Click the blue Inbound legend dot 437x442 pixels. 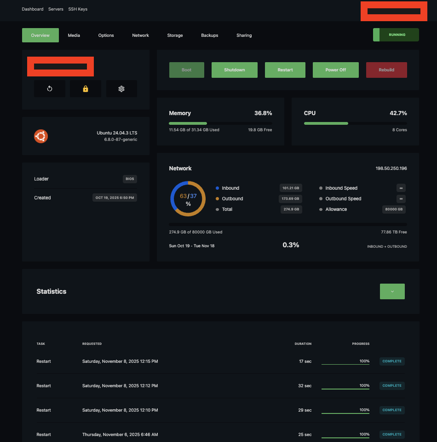(x=217, y=188)
